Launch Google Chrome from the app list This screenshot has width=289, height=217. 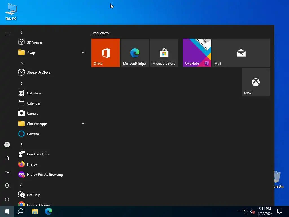coord(52,203)
